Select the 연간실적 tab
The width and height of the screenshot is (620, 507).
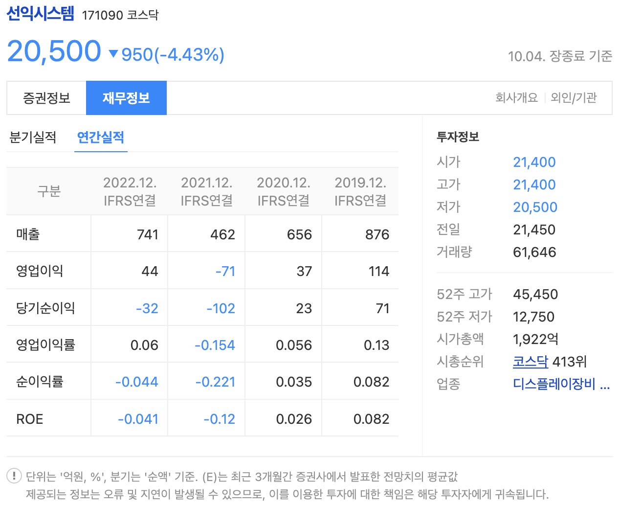point(101,138)
